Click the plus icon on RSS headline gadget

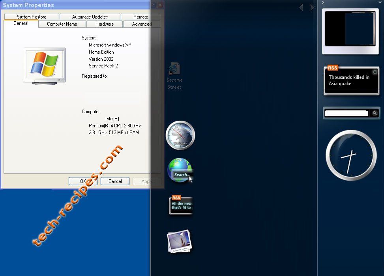375,72
